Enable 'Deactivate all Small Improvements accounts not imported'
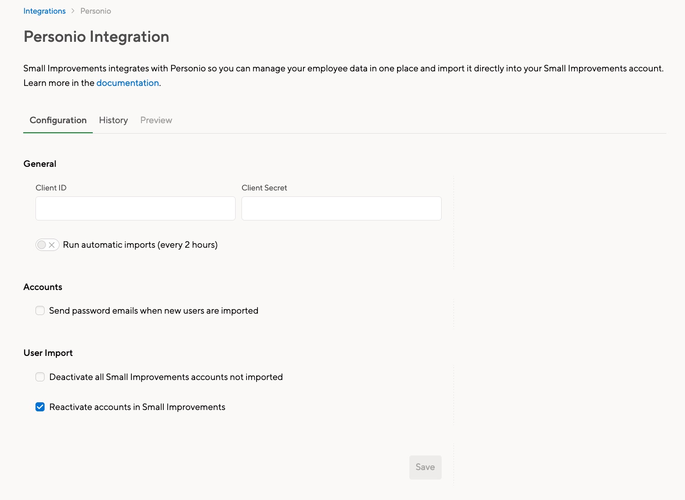685x500 pixels. pos(40,377)
